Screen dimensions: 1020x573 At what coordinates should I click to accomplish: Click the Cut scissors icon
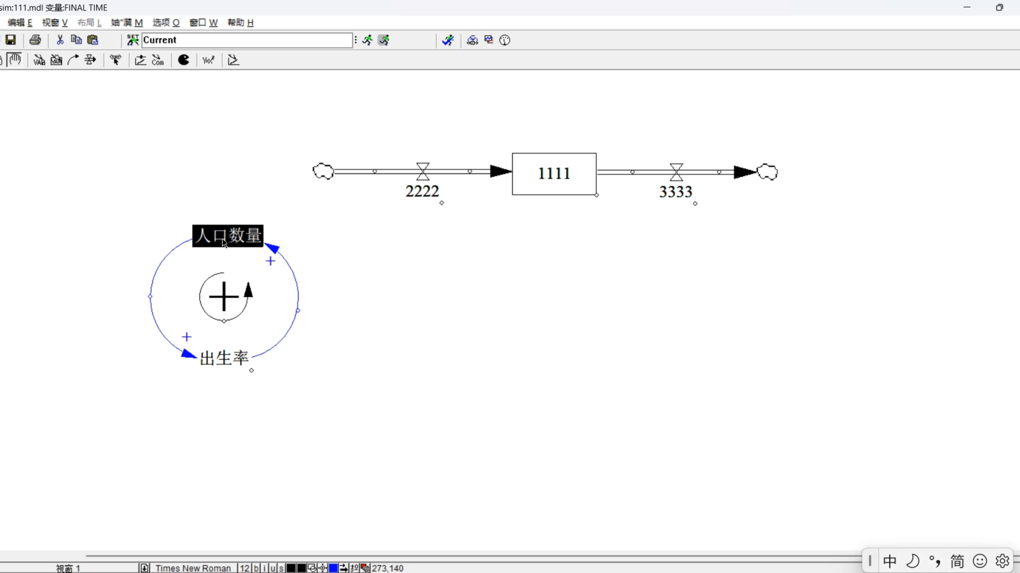60,40
